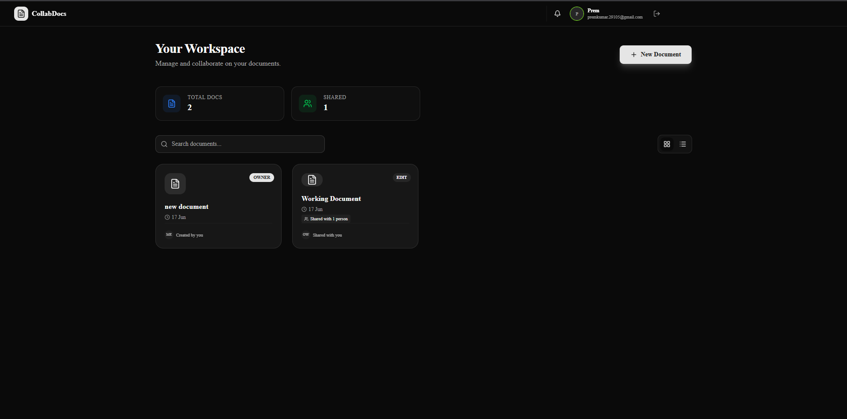Click the clock icon on Working Document
Image resolution: width=847 pixels, height=419 pixels.
tap(304, 209)
